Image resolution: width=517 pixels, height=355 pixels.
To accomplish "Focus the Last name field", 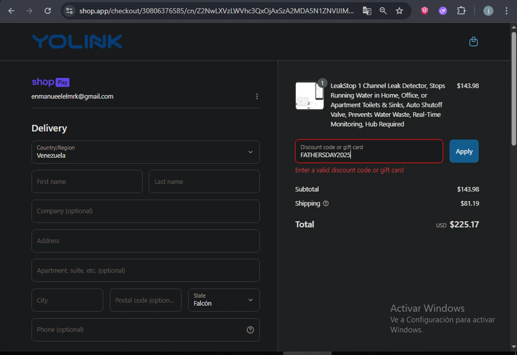I will pos(204,181).
